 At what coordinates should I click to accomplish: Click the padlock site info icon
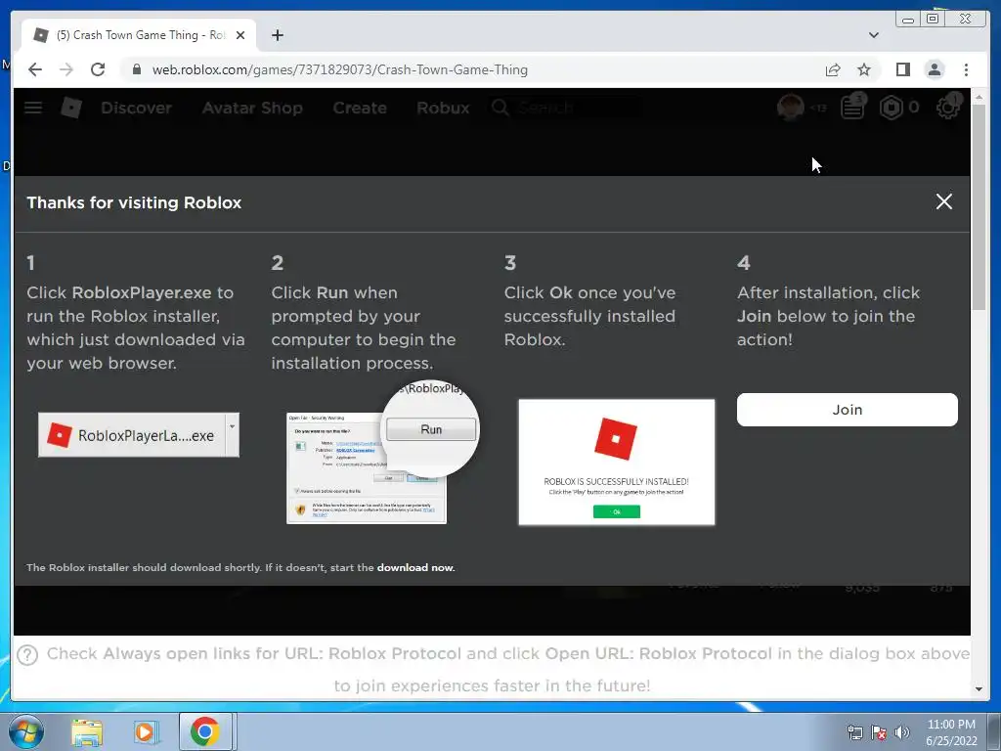[136, 69]
